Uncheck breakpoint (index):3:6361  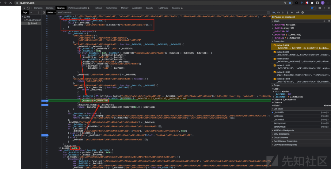pyautogui.click(x=275, y=59)
